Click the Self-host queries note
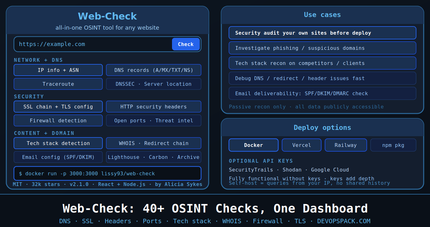Viewport: 430px width, 227px height. [310, 183]
